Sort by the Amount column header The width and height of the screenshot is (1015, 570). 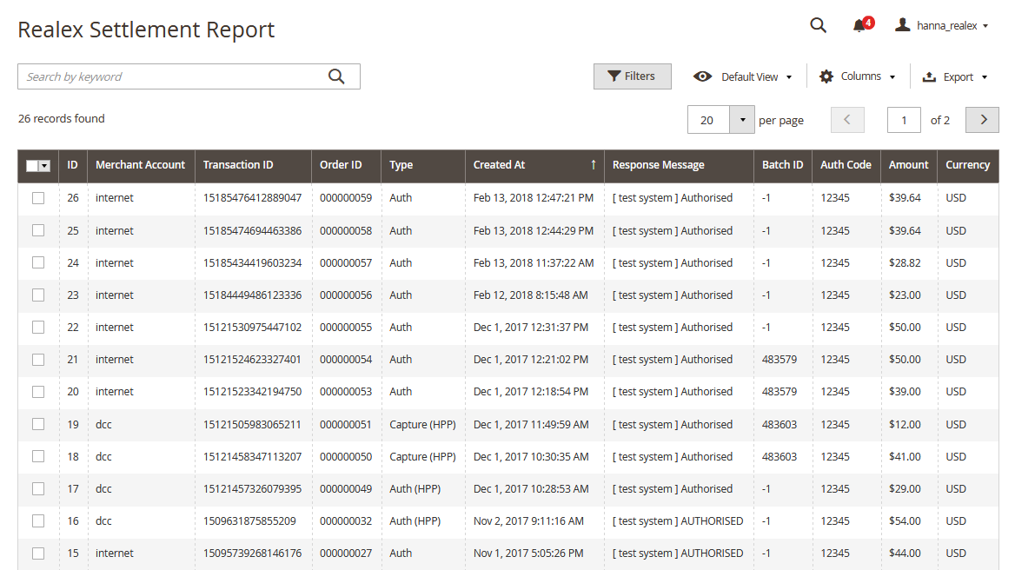pos(908,165)
